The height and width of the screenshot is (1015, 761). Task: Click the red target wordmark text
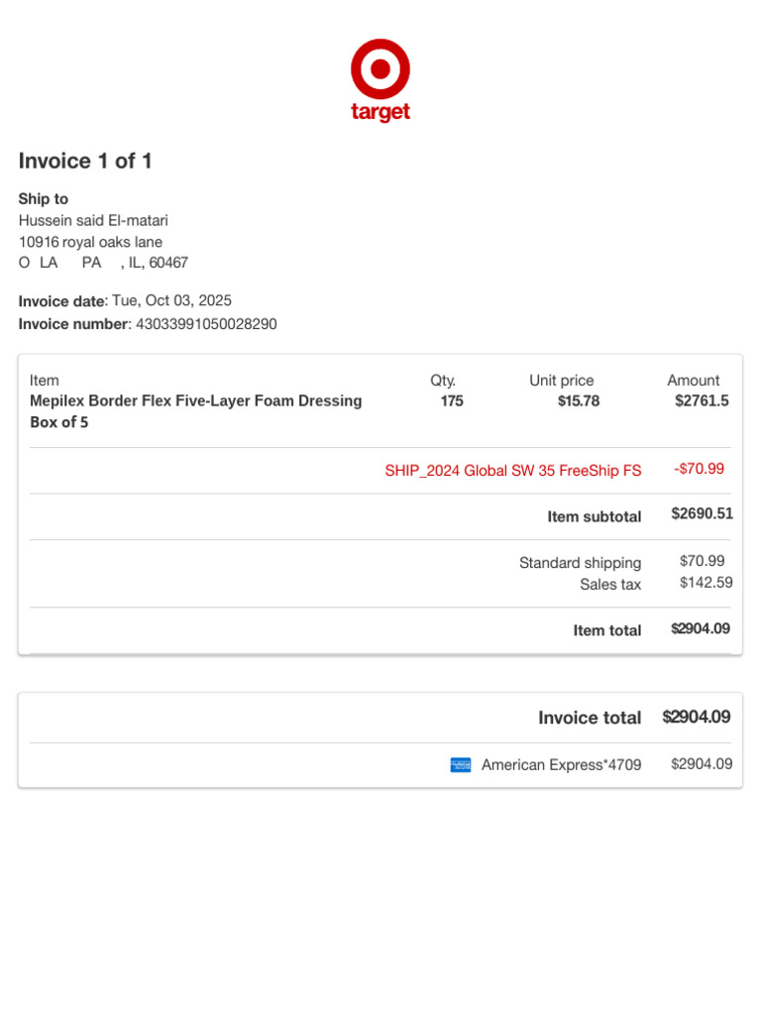pos(380,111)
